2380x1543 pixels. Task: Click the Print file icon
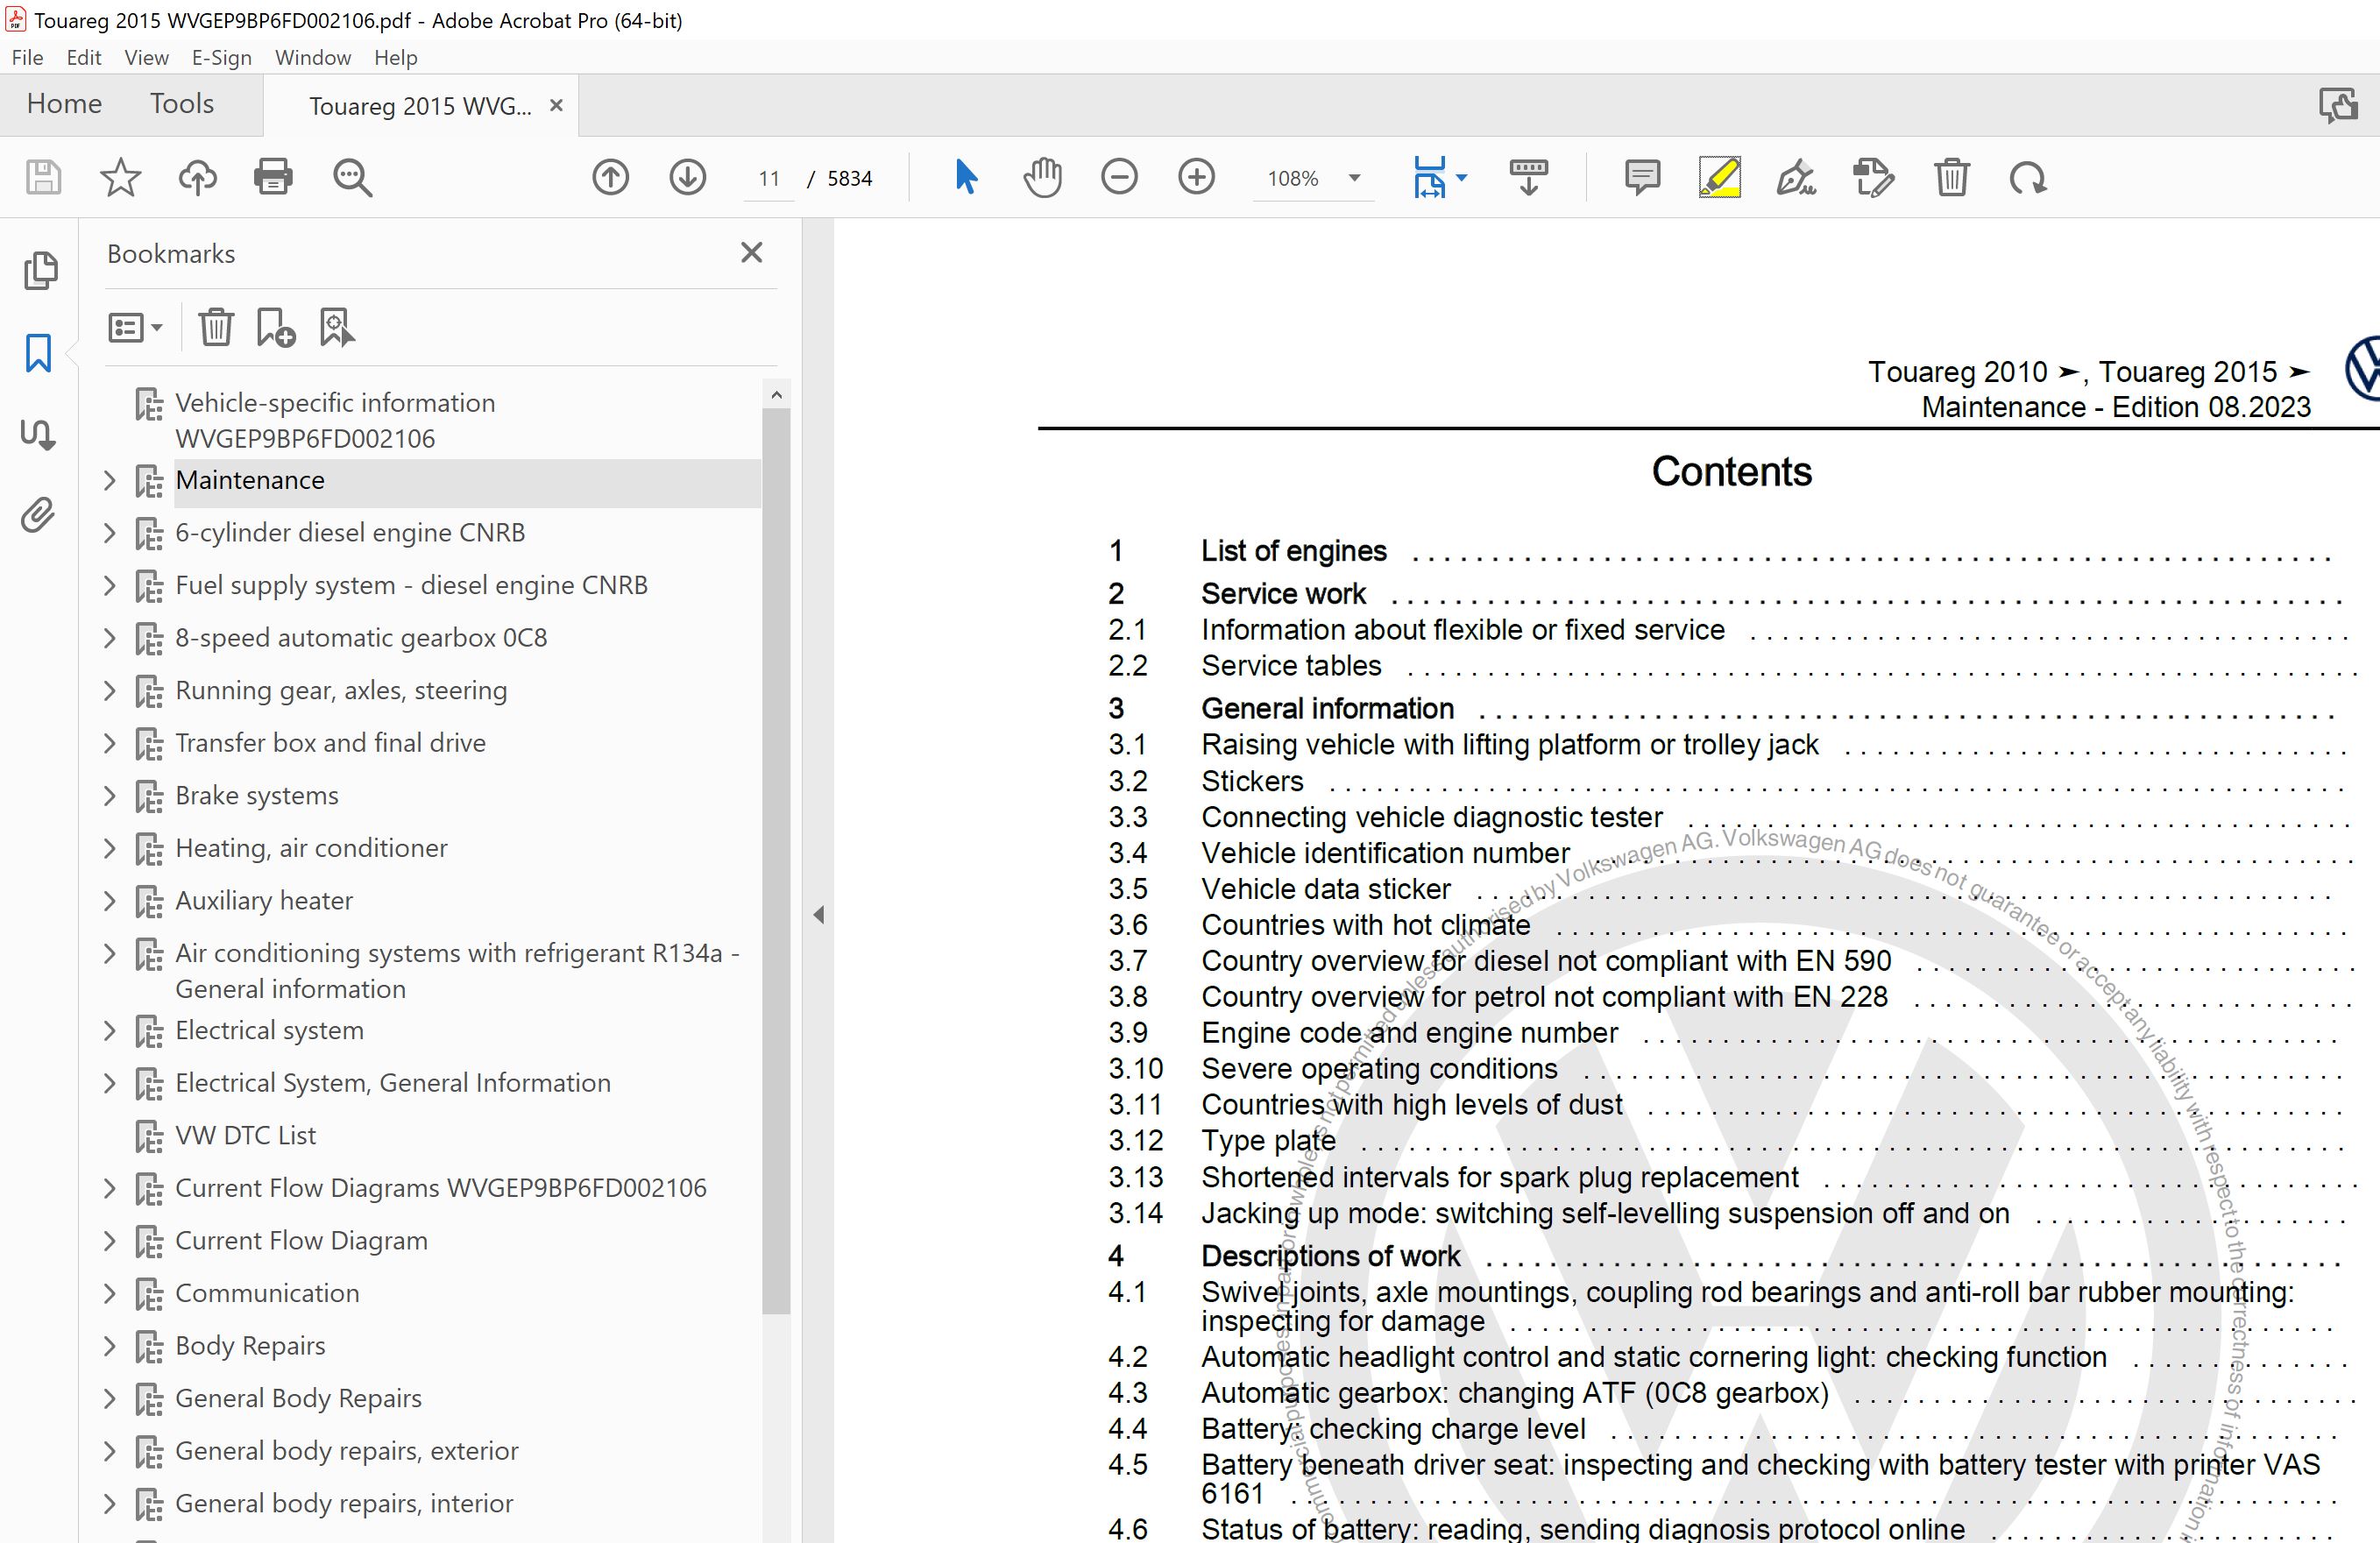pos(273,178)
